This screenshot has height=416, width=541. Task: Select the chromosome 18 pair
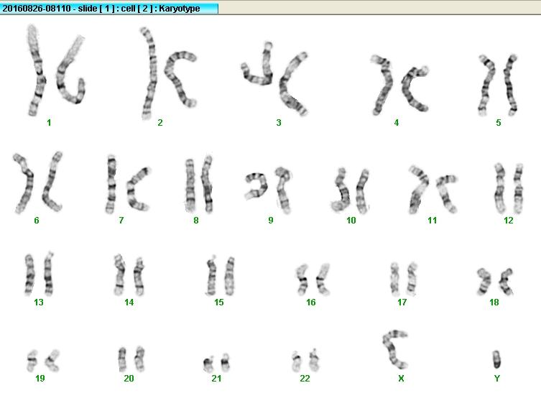point(496,281)
